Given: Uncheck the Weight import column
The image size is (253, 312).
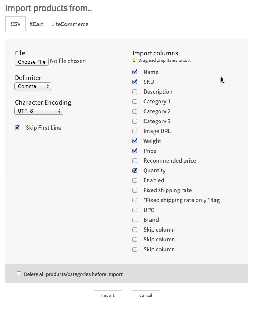Looking at the screenshot, I should pyautogui.click(x=135, y=141).
